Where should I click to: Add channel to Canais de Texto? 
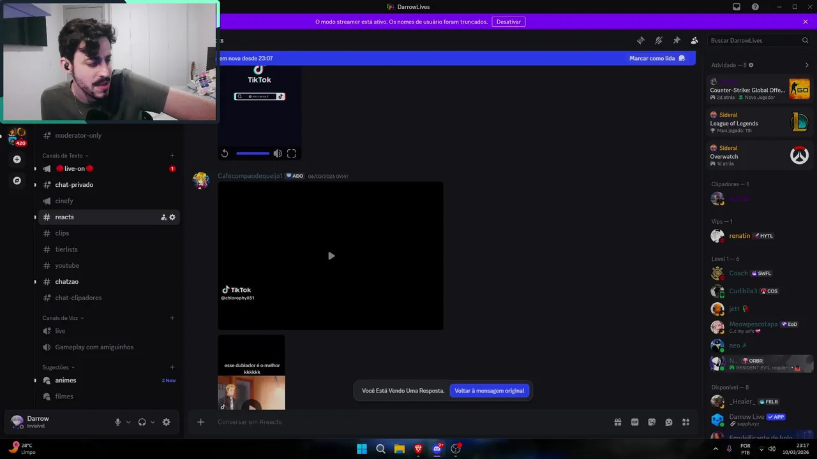[172, 156]
